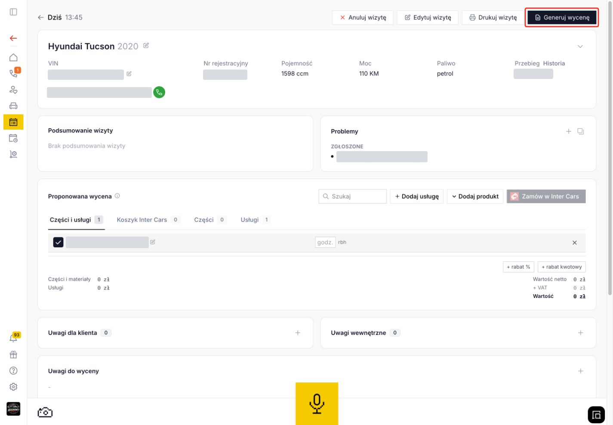The width and height of the screenshot is (613, 425).
Task: Open the camera icon at bottom left
Action: pos(45,413)
